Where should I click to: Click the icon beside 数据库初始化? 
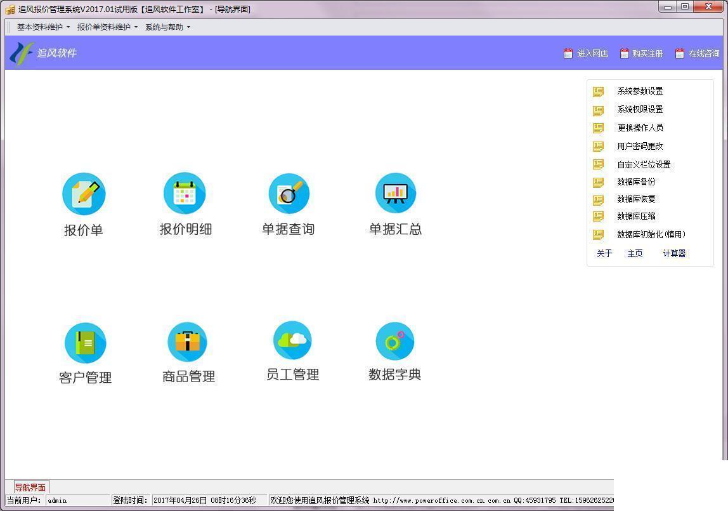(x=599, y=235)
